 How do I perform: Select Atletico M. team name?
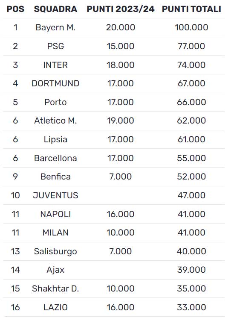[55, 121]
